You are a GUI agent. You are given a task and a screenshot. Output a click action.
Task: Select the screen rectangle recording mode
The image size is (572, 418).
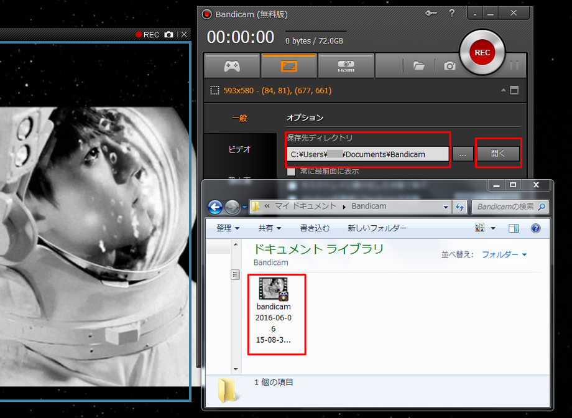coord(289,65)
